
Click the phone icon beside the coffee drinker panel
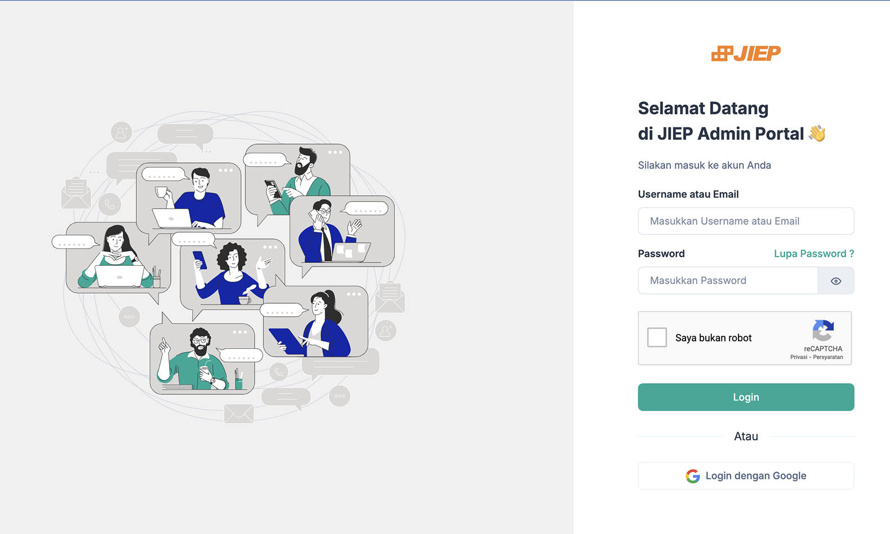coord(110,204)
